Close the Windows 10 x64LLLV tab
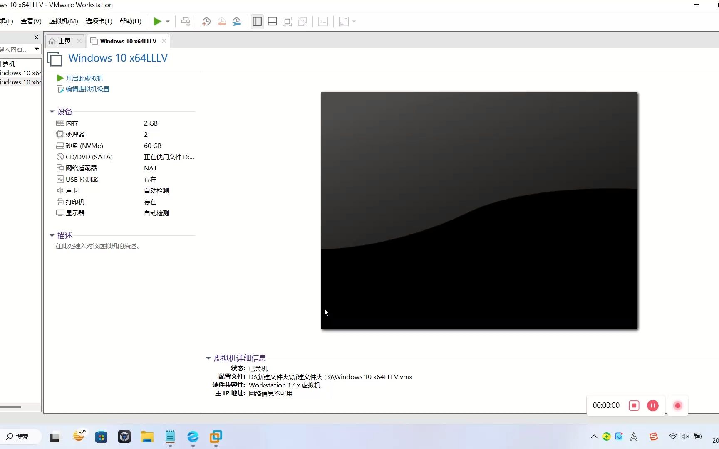This screenshot has height=449, width=719. click(x=164, y=41)
